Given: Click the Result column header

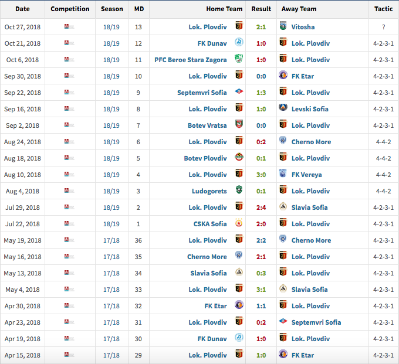Looking at the screenshot, I should [x=261, y=9].
